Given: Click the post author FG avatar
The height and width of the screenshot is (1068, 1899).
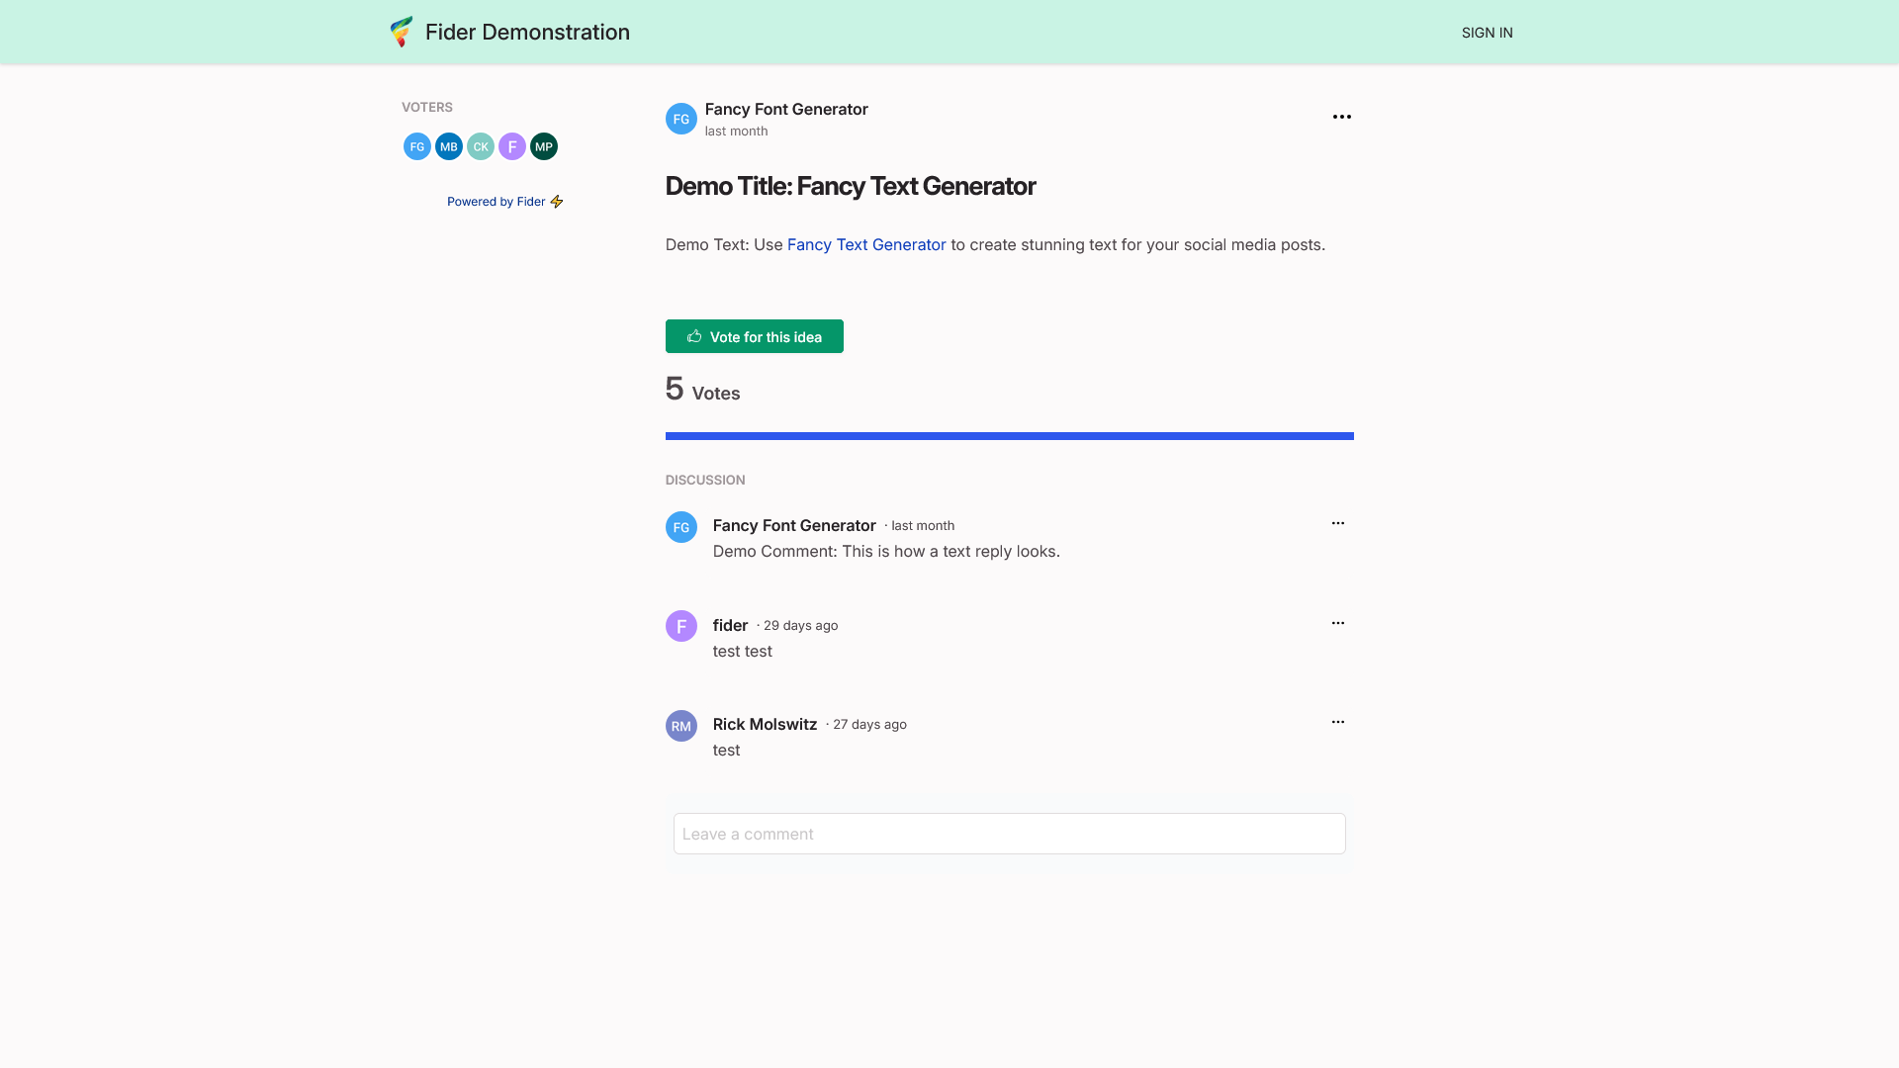Looking at the screenshot, I should 681,119.
